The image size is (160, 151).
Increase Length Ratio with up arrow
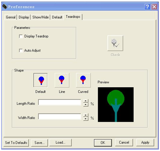pyautogui.click(x=86, y=101)
